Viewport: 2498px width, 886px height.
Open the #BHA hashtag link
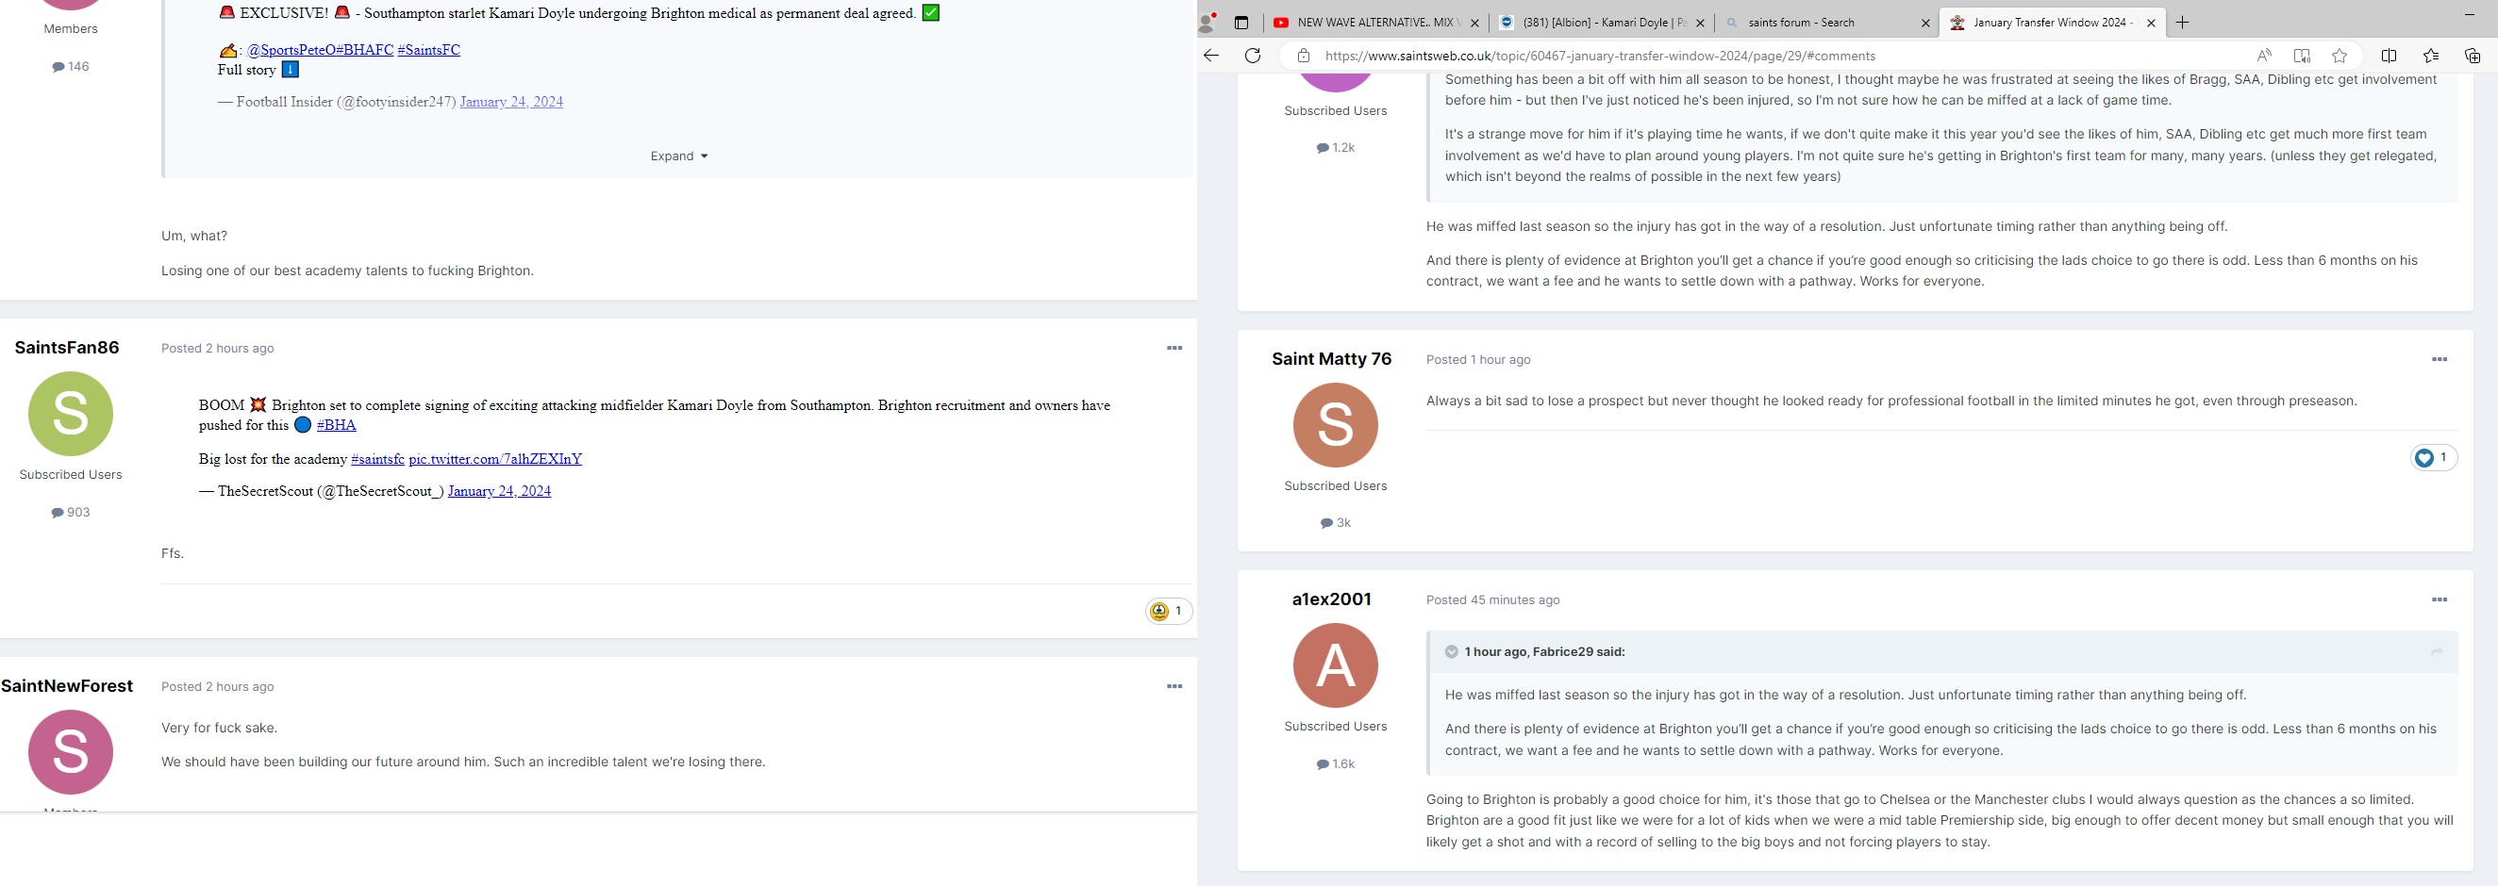click(x=337, y=424)
